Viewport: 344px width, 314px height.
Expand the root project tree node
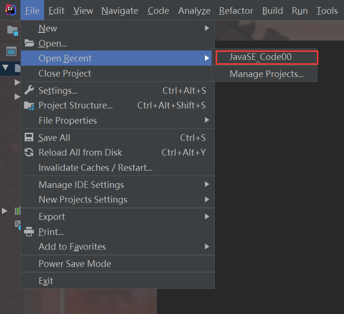[x=5, y=68]
